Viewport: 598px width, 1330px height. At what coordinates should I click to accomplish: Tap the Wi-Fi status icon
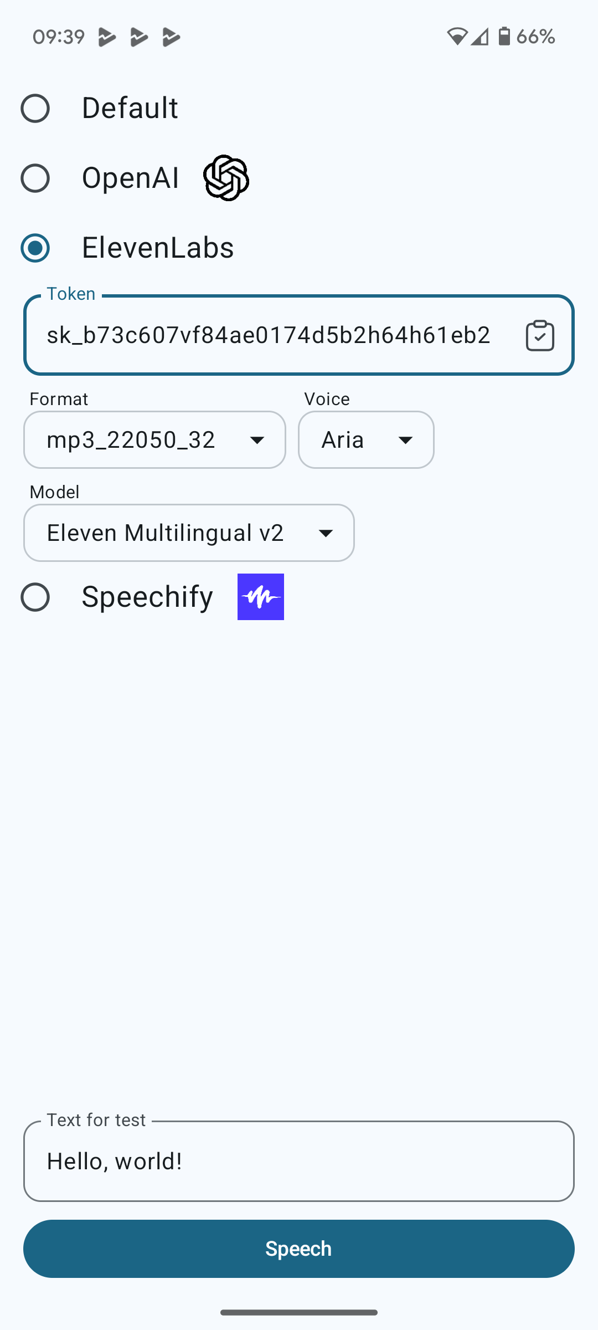coord(457,37)
